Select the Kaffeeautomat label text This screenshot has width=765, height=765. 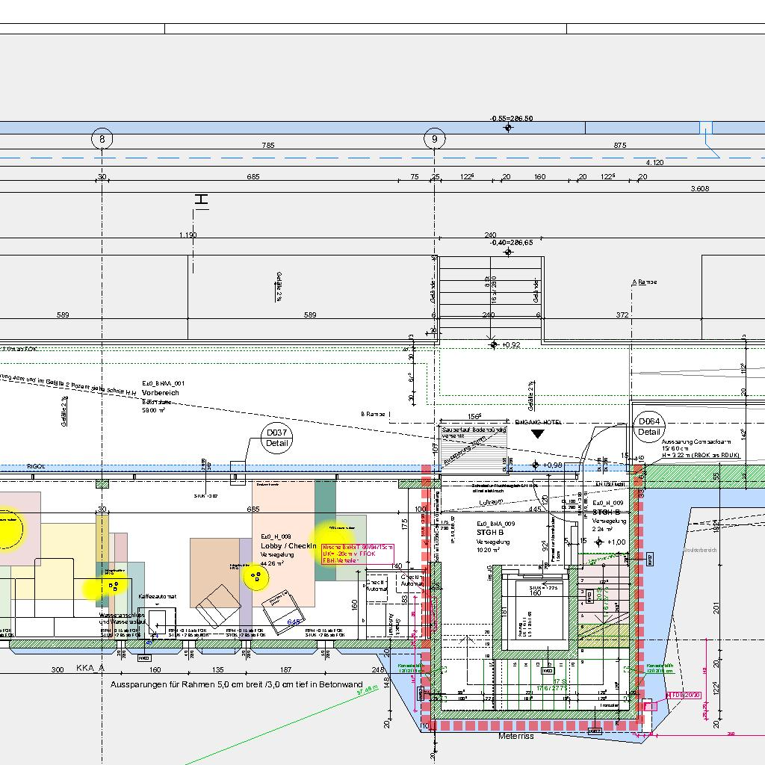click(x=157, y=596)
